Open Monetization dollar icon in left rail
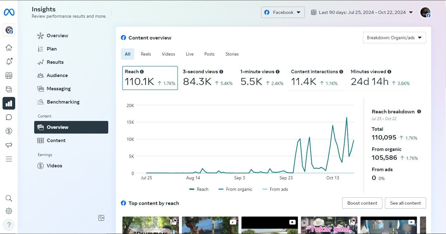446x234 pixels. pos(9,131)
